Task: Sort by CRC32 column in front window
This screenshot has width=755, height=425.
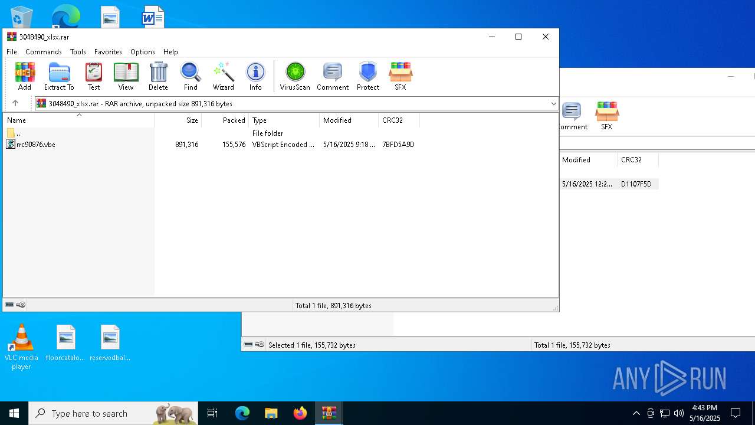Action: tap(399, 120)
